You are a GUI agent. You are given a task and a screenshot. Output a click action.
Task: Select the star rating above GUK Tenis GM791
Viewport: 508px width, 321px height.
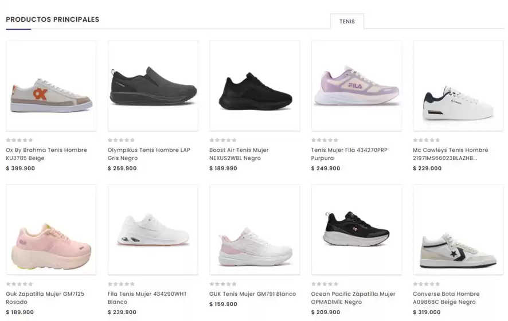(223, 284)
